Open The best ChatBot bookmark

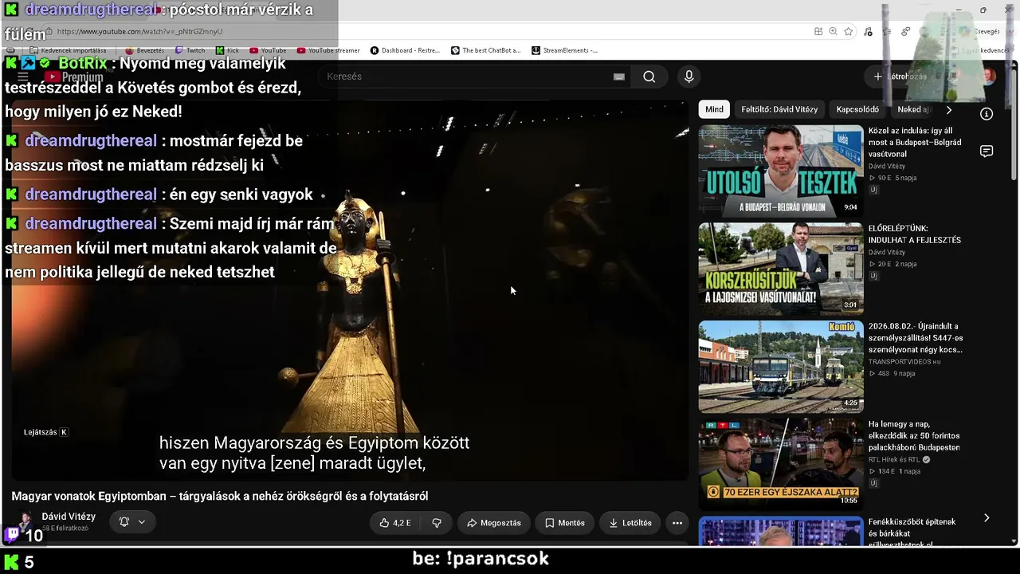[485, 50]
